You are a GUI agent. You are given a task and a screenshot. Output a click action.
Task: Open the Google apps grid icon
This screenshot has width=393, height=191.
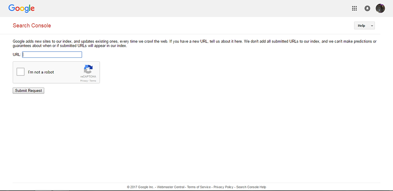point(354,9)
